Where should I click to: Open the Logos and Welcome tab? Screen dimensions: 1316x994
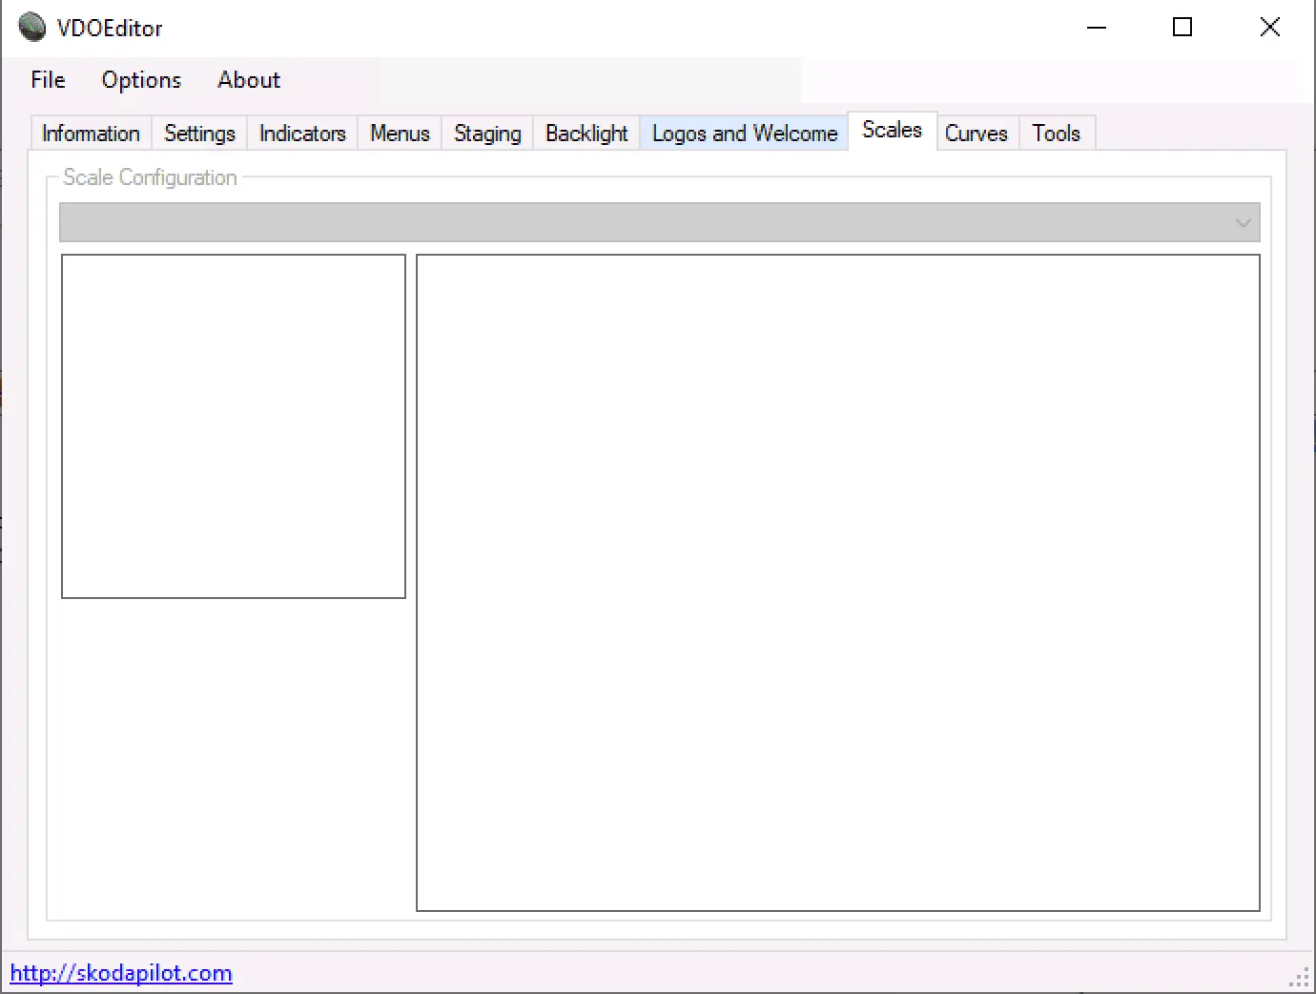point(744,134)
